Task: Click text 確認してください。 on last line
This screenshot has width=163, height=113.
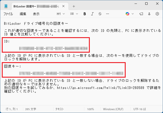Action: coord(20,91)
